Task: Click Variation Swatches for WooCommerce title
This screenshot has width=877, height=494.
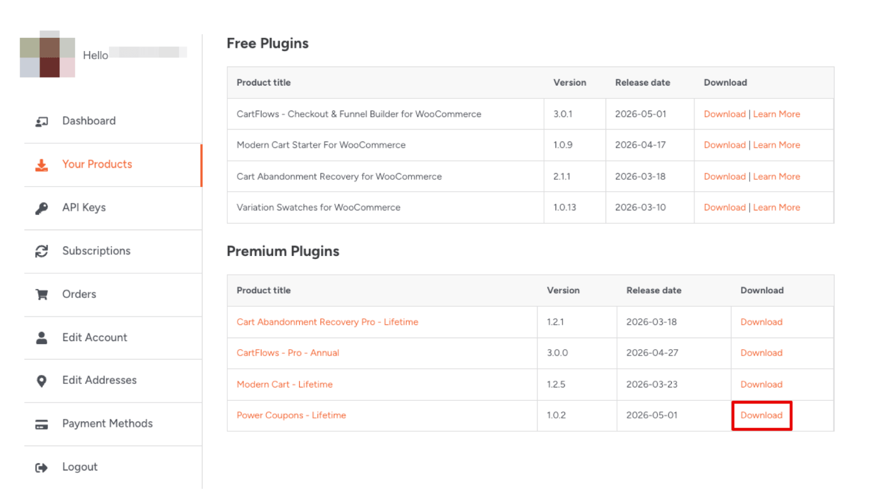Action: [x=318, y=208]
